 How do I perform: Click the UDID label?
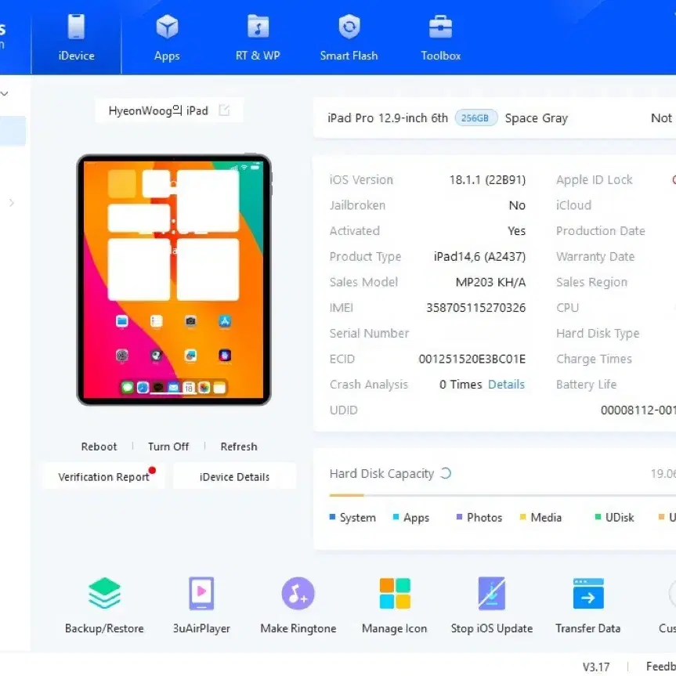point(344,410)
